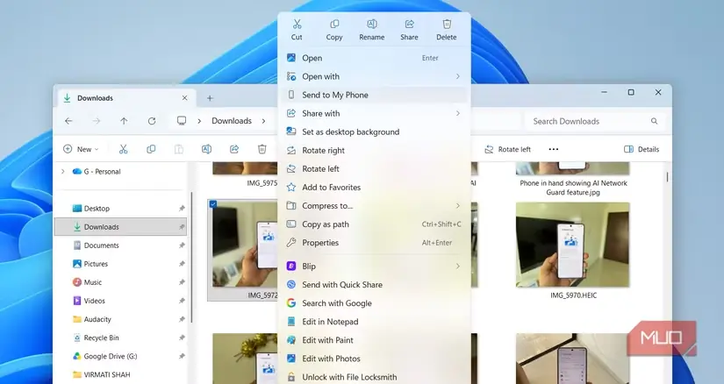Choose Edit with Photos

[374, 359]
